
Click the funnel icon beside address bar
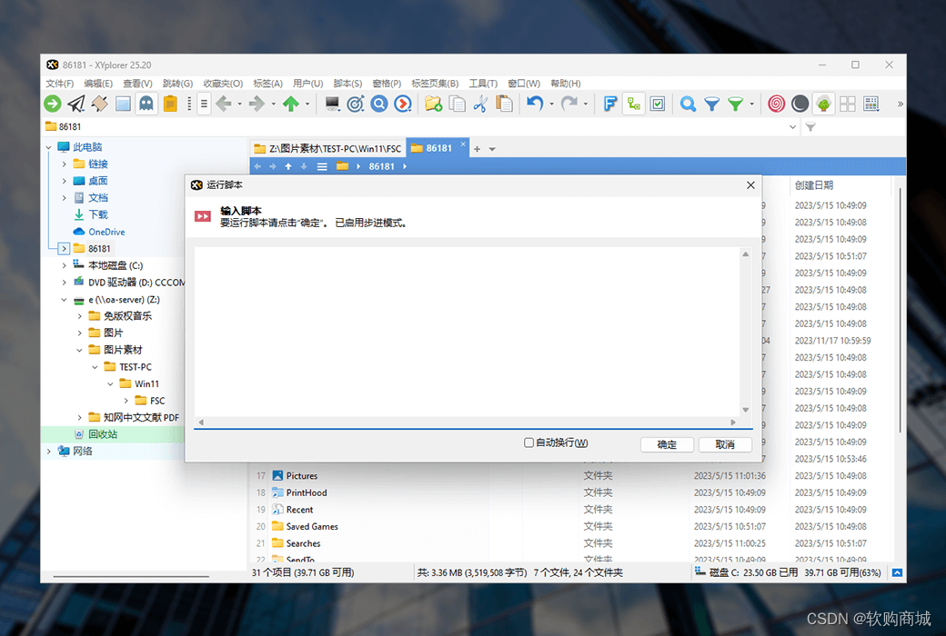(810, 126)
